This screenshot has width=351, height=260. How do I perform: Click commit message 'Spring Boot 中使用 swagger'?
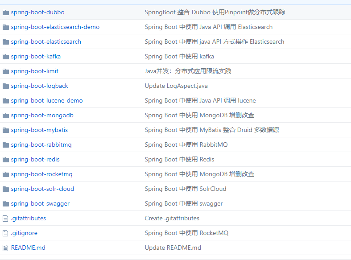(184, 204)
